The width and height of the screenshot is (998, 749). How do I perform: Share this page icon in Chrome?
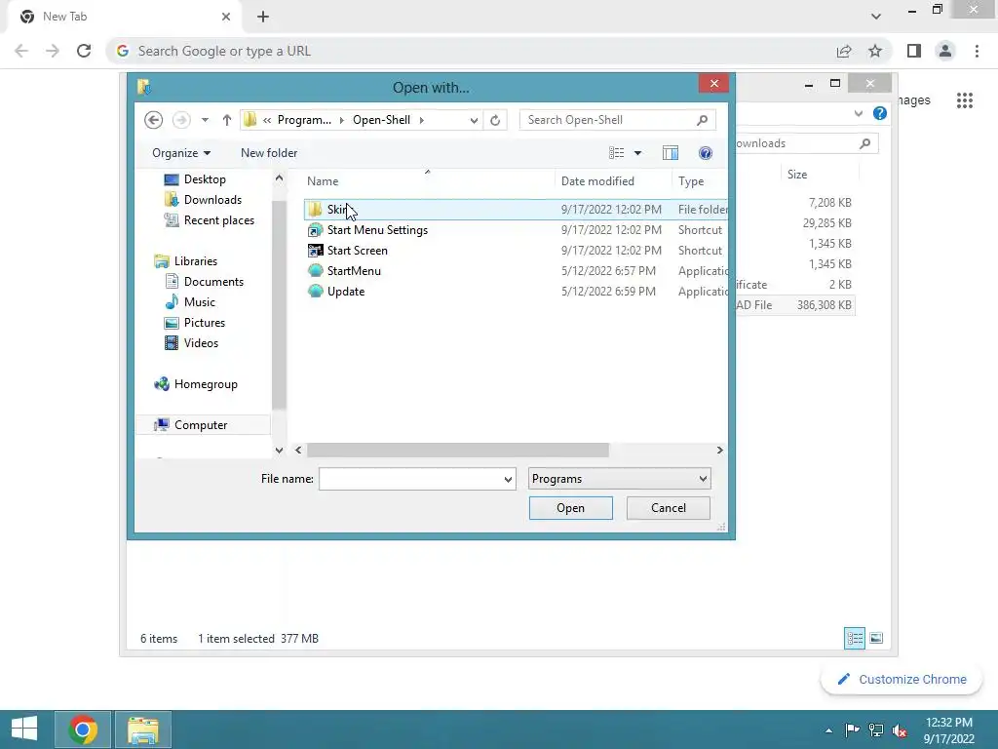coord(844,51)
